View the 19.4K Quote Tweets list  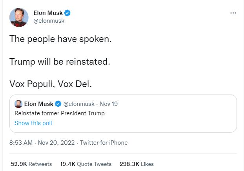point(86,164)
